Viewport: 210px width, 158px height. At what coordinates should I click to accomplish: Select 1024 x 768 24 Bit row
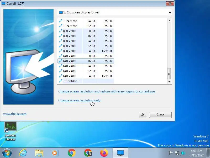(86, 21)
